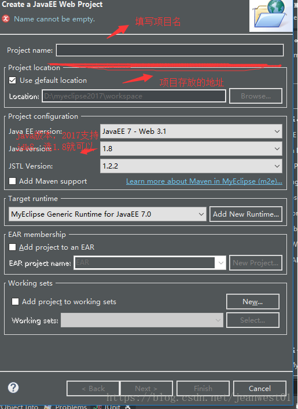Click the 'EAR membership' group label
Screen dimensions: 298x409
click(x=37, y=234)
